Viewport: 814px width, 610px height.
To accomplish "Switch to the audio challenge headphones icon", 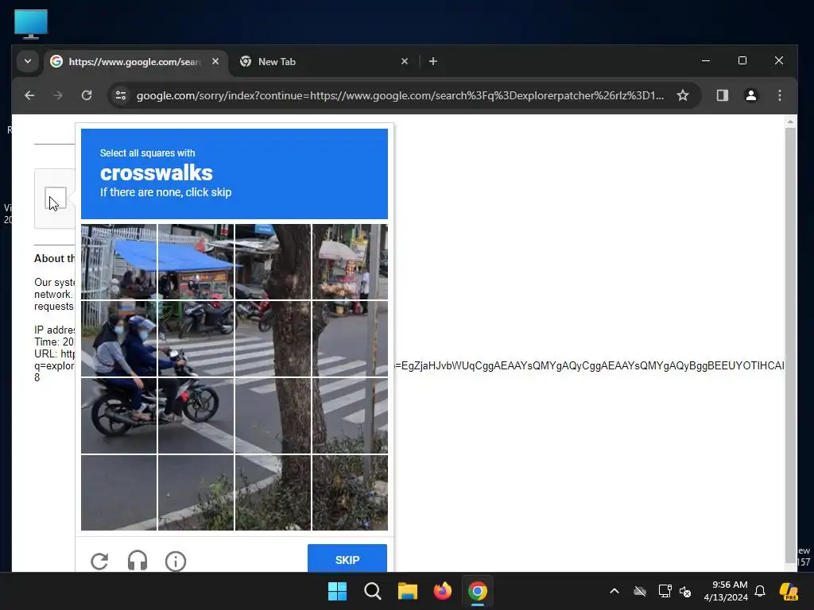I will 138,561.
